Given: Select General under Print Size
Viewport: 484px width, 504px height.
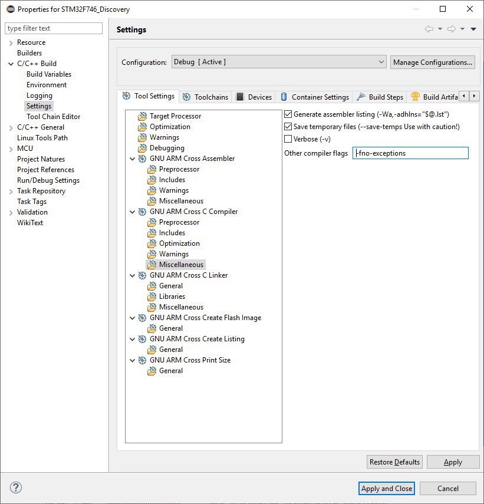Looking at the screenshot, I should coord(170,371).
